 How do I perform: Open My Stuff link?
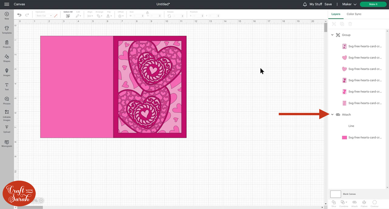(316, 4)
